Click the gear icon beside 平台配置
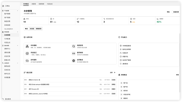The image size is (182, 102). point(3,11)
